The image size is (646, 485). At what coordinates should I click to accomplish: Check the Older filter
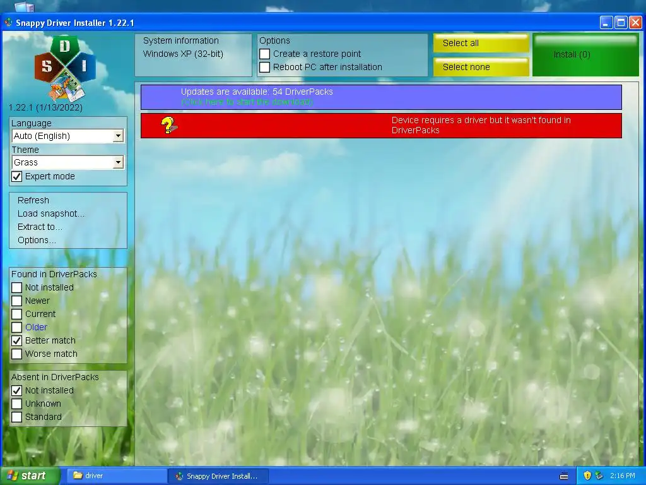[17, 327]
